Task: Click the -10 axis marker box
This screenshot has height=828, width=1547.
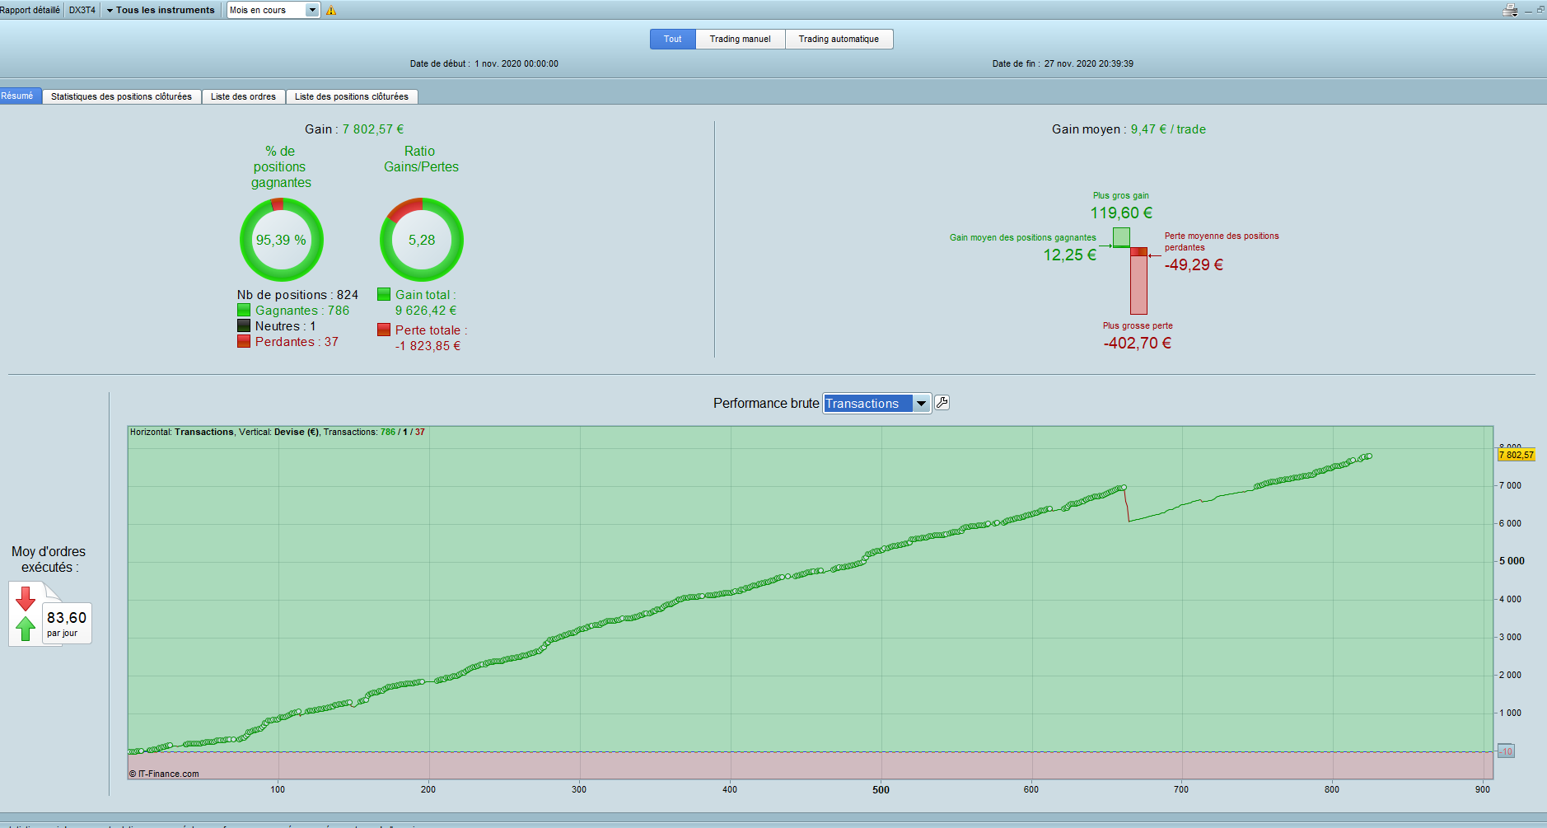Action: pos(1506,751)
